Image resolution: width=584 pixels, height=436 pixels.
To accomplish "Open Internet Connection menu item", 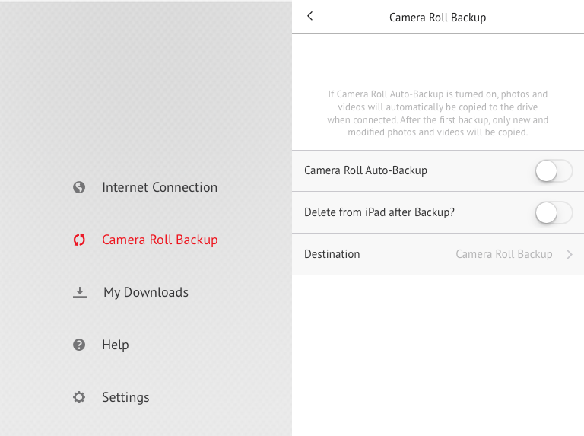I will click(x=160, y=187).
